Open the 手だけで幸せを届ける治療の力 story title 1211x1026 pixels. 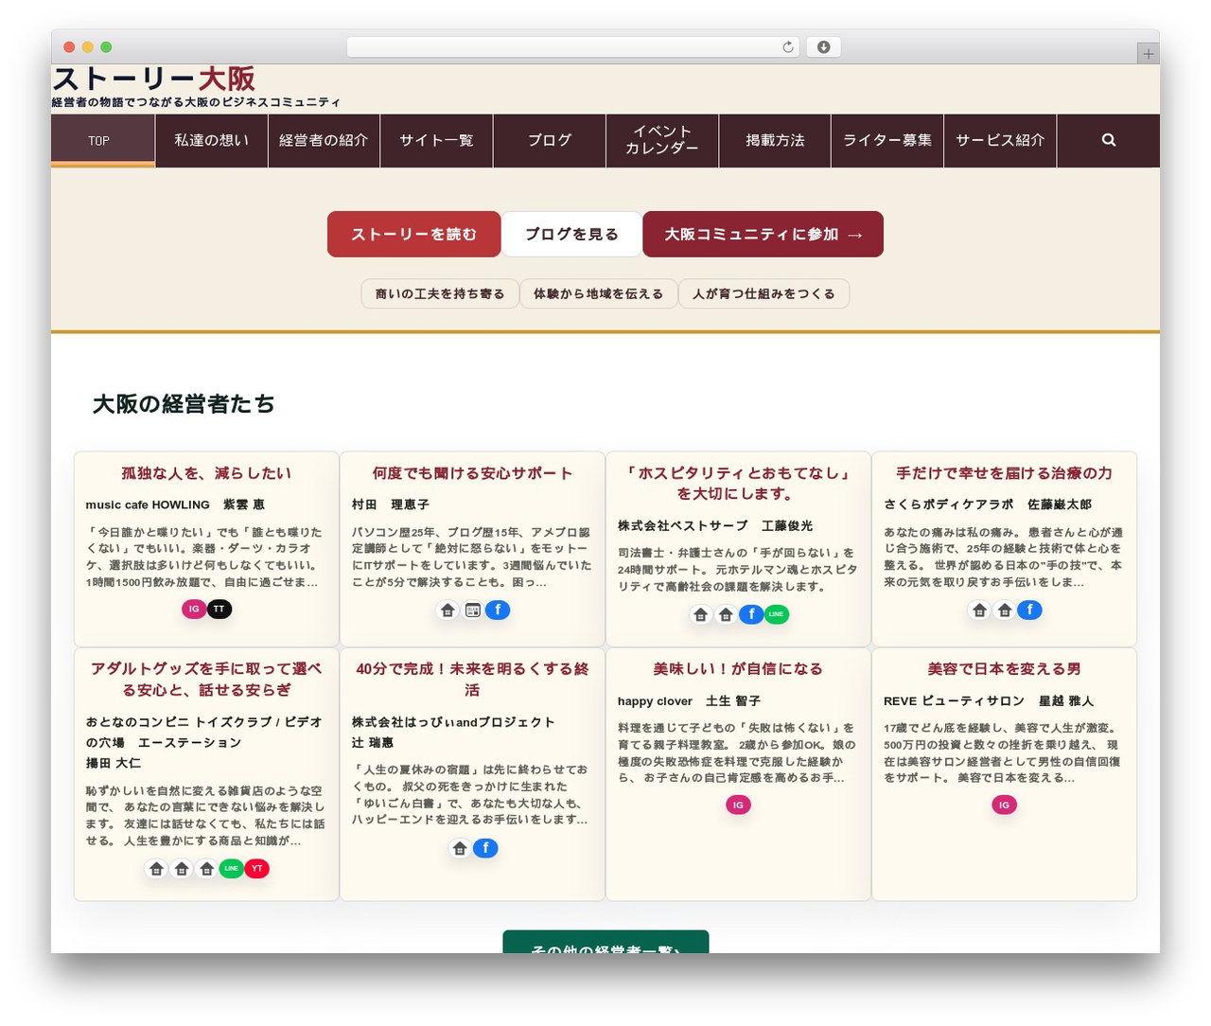tap(1004, 473)
